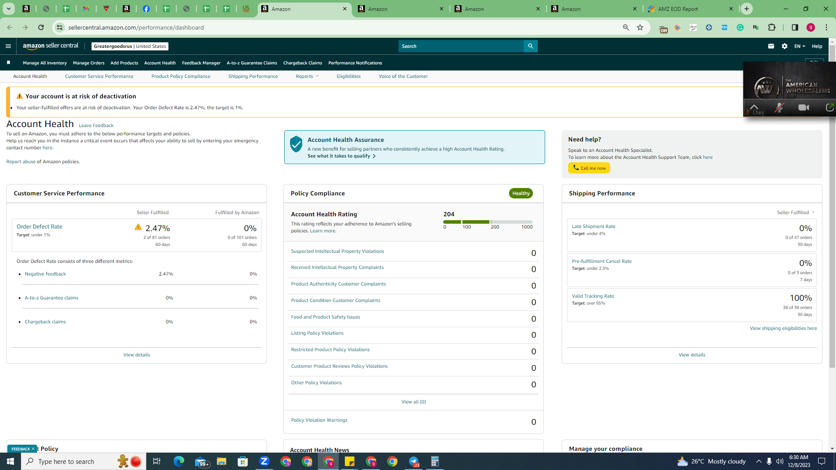This screenshot has width=836, height=470.
Task: Open the Microsoft Store taskbar icon
Action: [x=243, y=461]
